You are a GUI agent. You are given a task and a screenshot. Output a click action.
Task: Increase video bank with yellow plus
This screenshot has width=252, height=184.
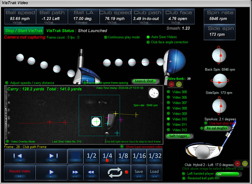pyautogui.click(x=179, y=84)
